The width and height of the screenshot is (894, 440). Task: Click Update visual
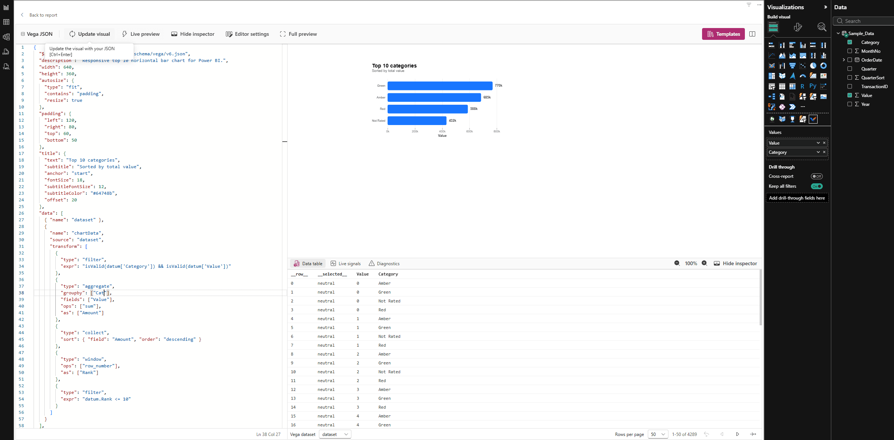[x=90, y=34]
